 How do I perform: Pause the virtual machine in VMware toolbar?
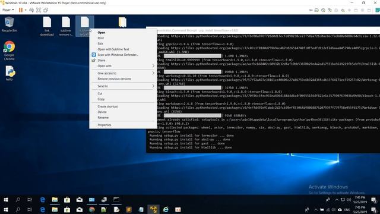coord(21,10)
